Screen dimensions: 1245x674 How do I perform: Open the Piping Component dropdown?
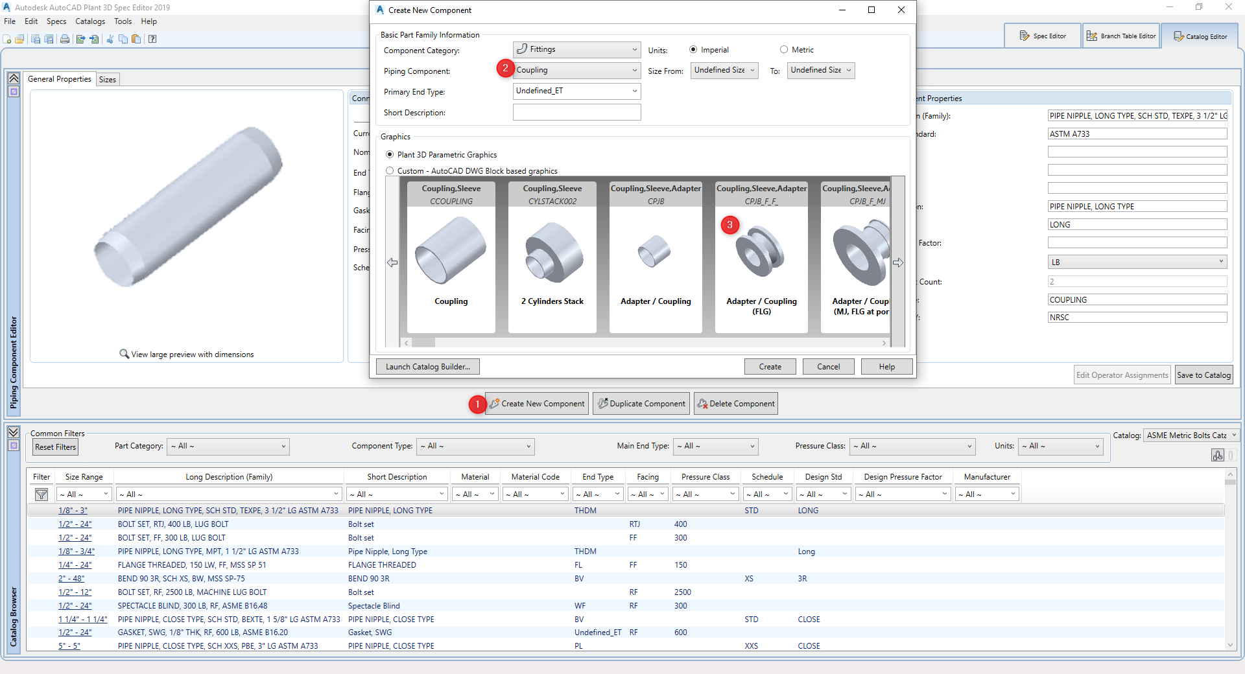(576, 70)
